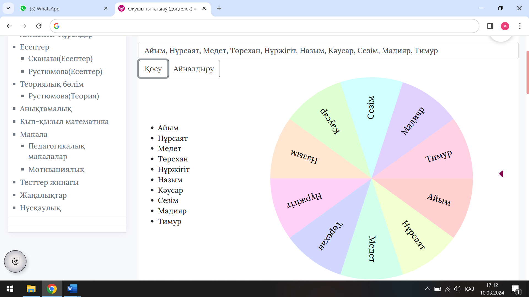Open the Chrome three-dot menu

(520, 26)
